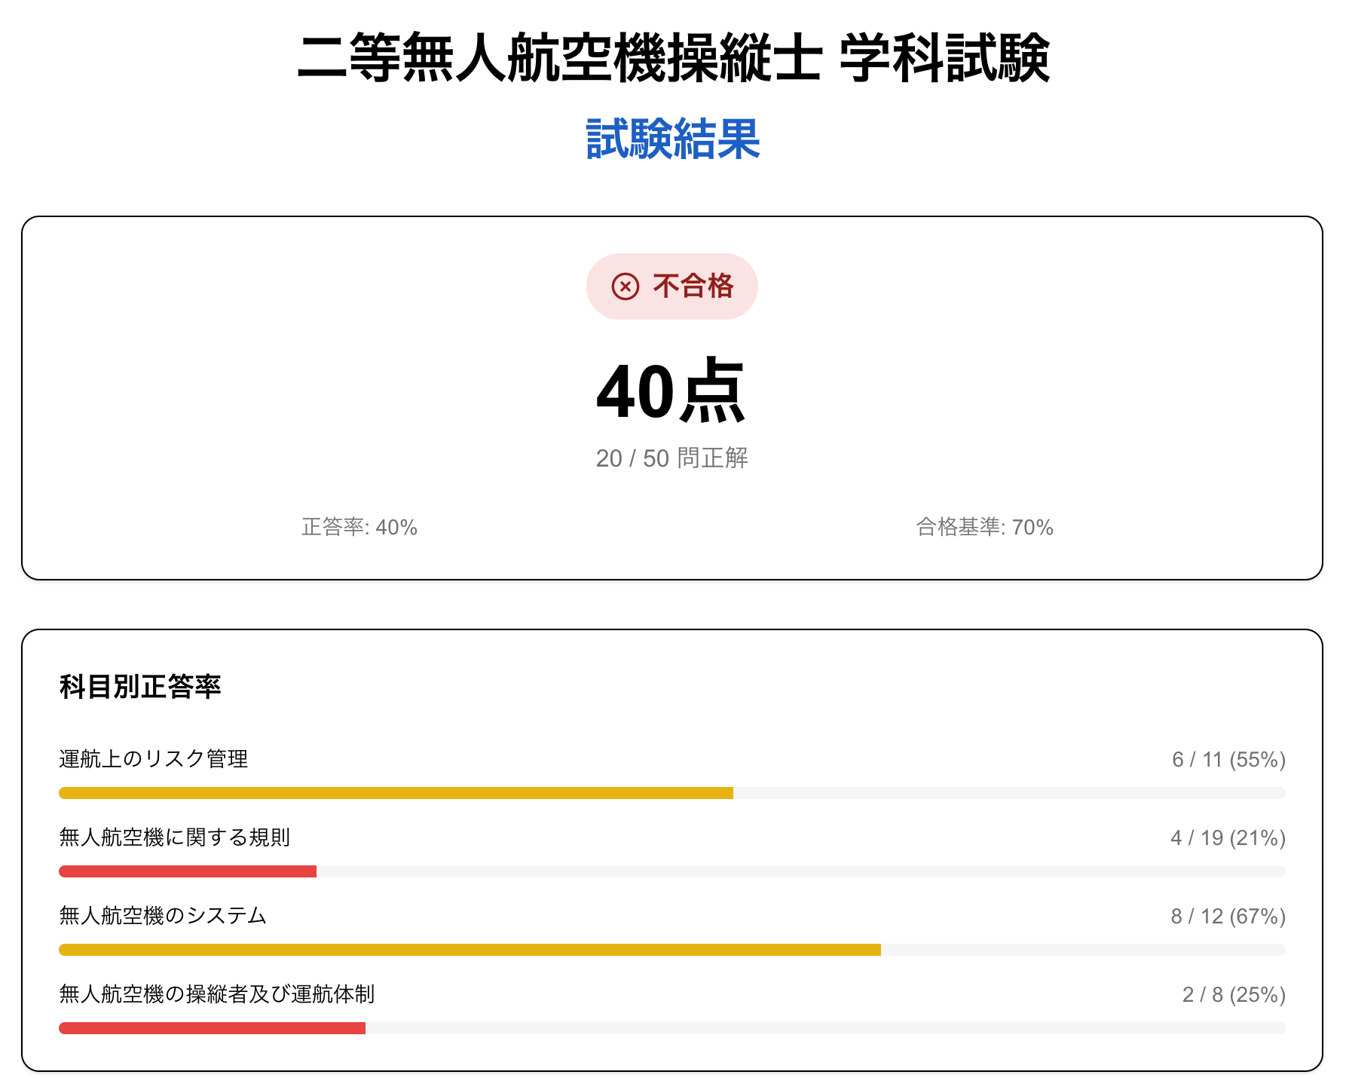Click the 4 / 19 (21%) score text
Image resolution: width=1346 pixels, height=1087 pixels.
pyautogui.click(x=1227, y=838)
